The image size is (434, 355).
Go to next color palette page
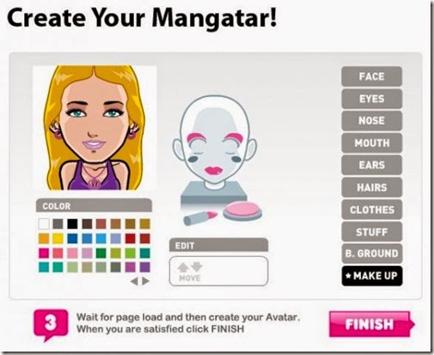point(145,281)
